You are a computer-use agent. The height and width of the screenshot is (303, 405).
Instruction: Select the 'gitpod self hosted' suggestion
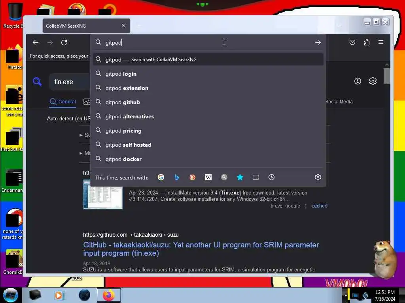[208, 145]
